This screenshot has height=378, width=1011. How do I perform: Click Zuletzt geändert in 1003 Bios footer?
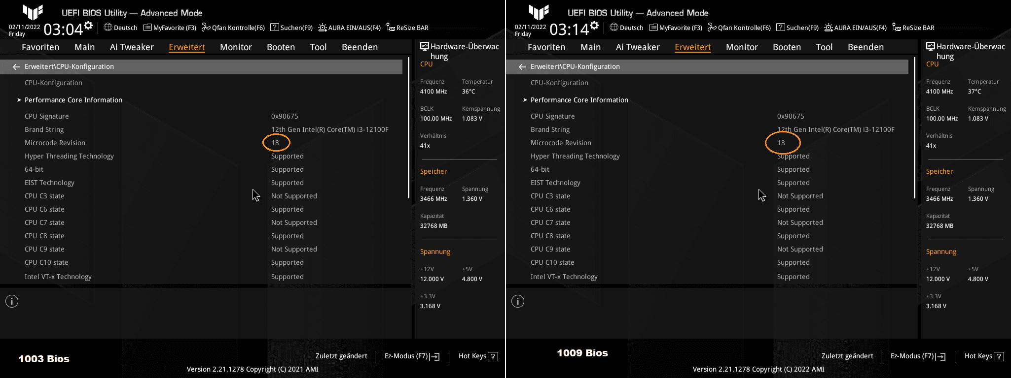point(341,356)
